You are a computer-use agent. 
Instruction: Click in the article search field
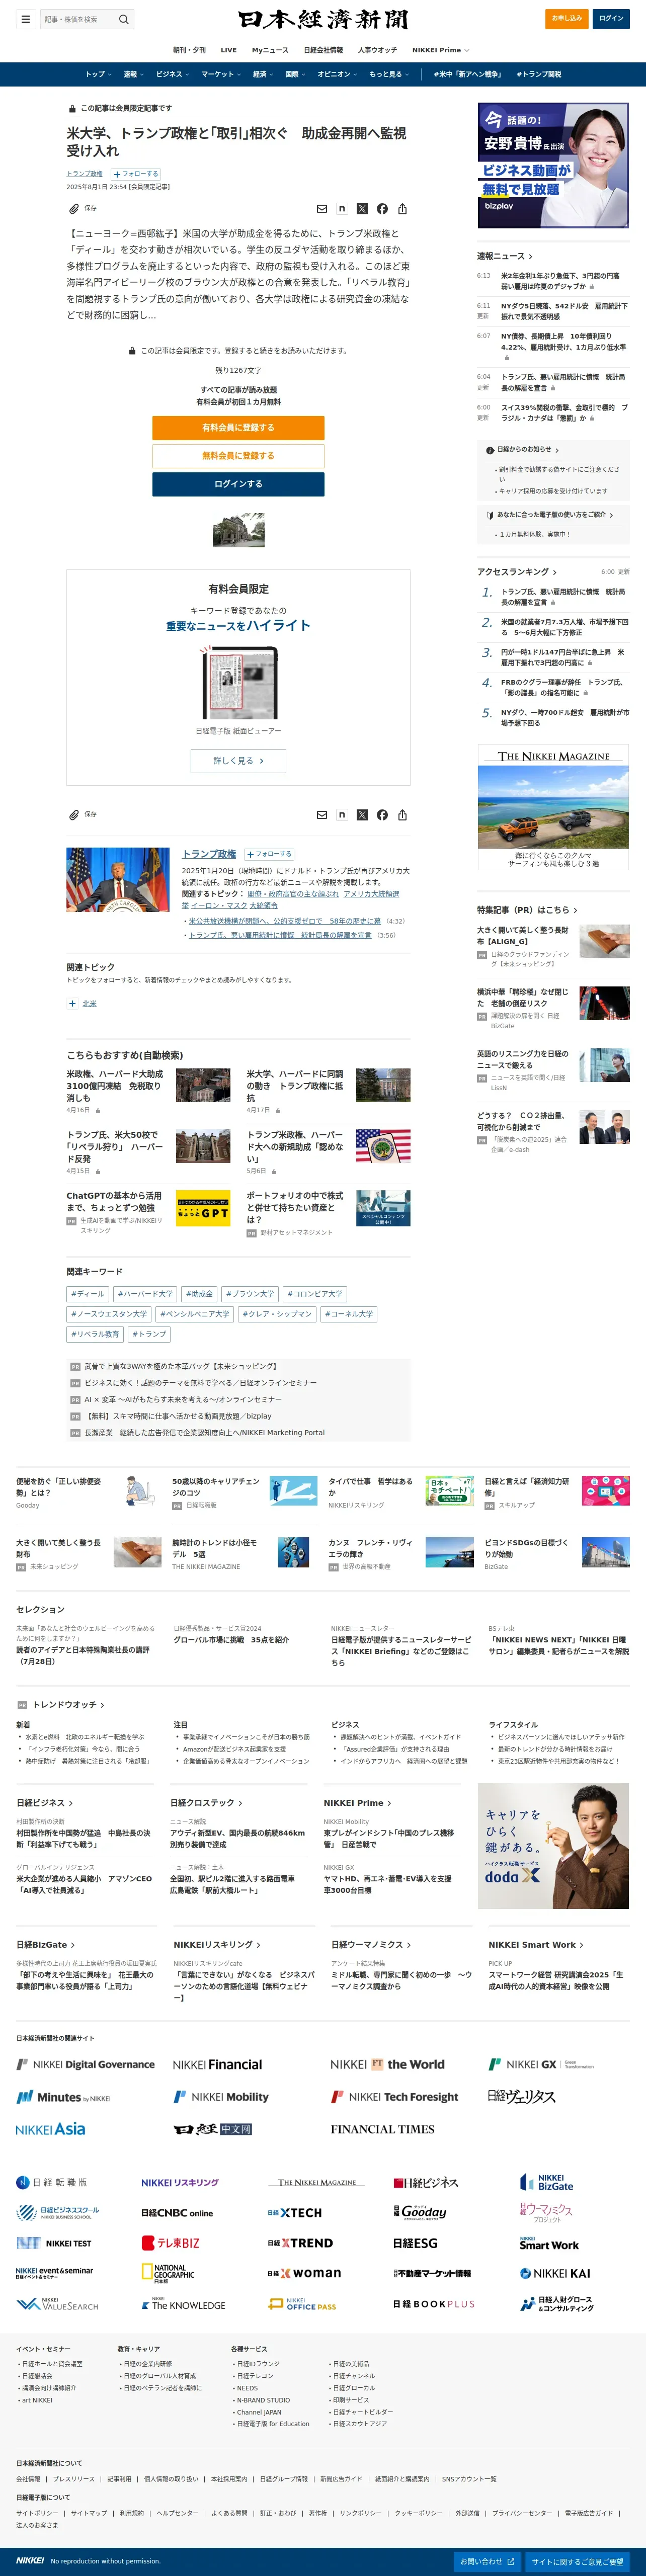click(x=78, y=19)
